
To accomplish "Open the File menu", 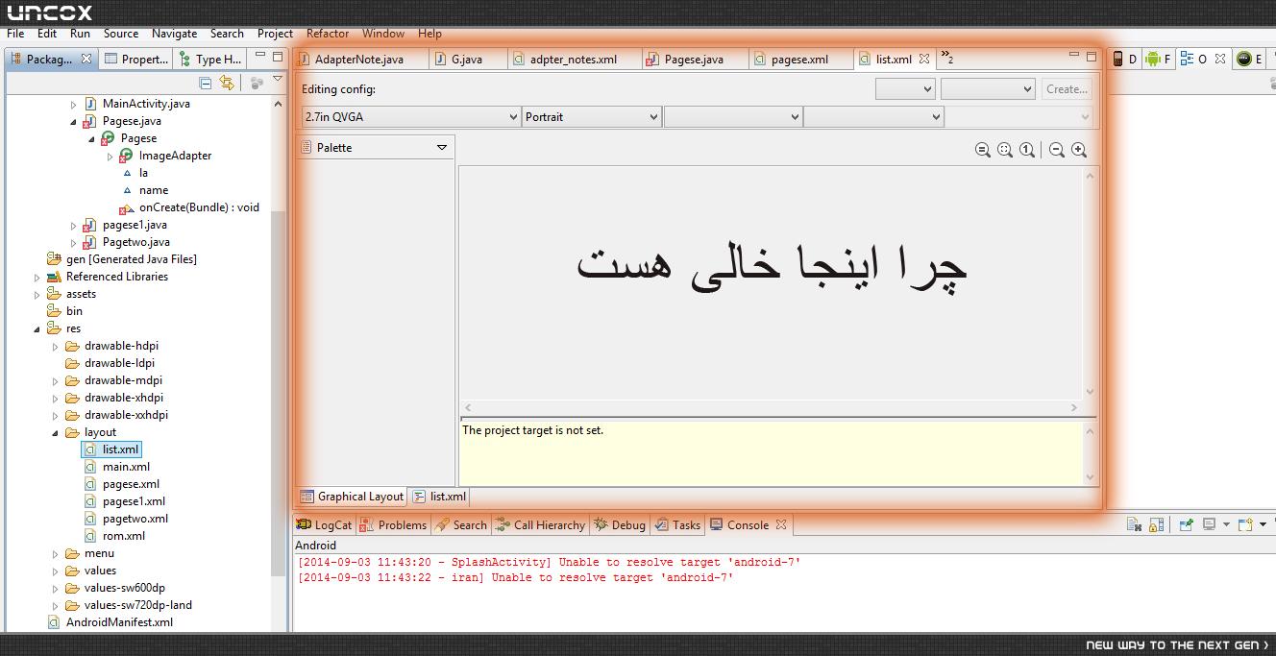I will [15, 33].
